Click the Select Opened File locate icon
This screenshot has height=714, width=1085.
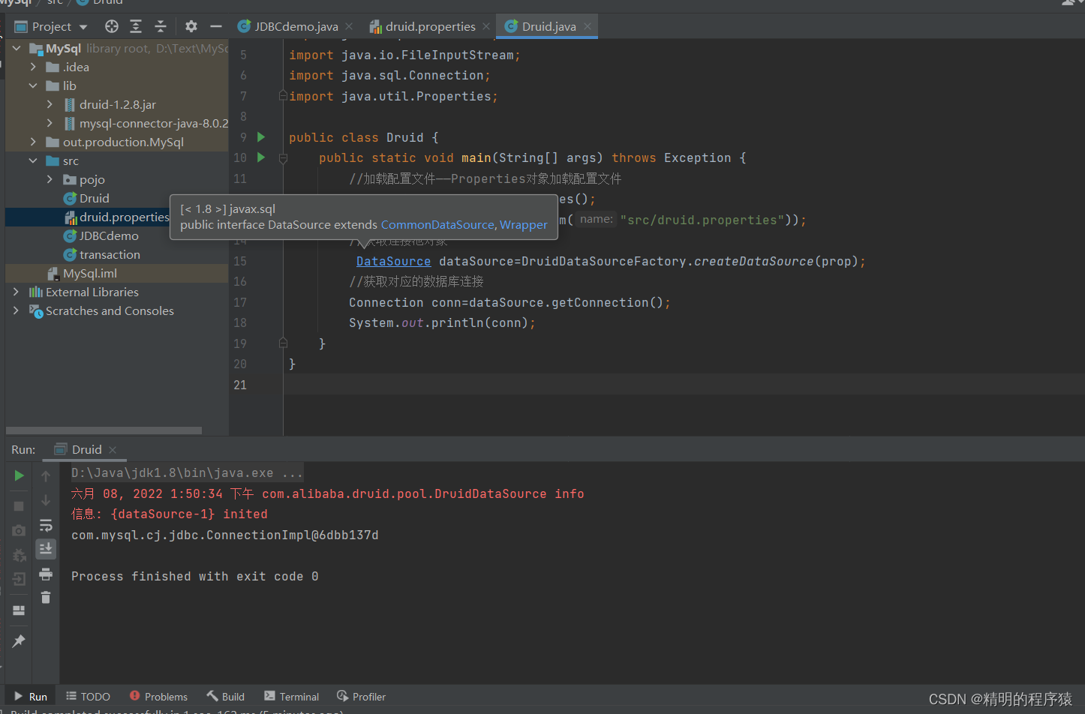click(112, 26)
